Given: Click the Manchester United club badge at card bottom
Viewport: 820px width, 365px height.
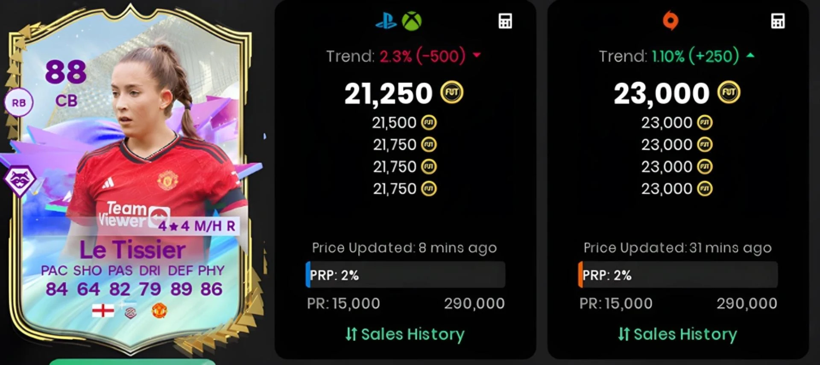Looking at the screenshot, I should click(159, 310).
